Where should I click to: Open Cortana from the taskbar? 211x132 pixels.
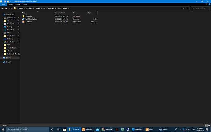pos(52,130)
